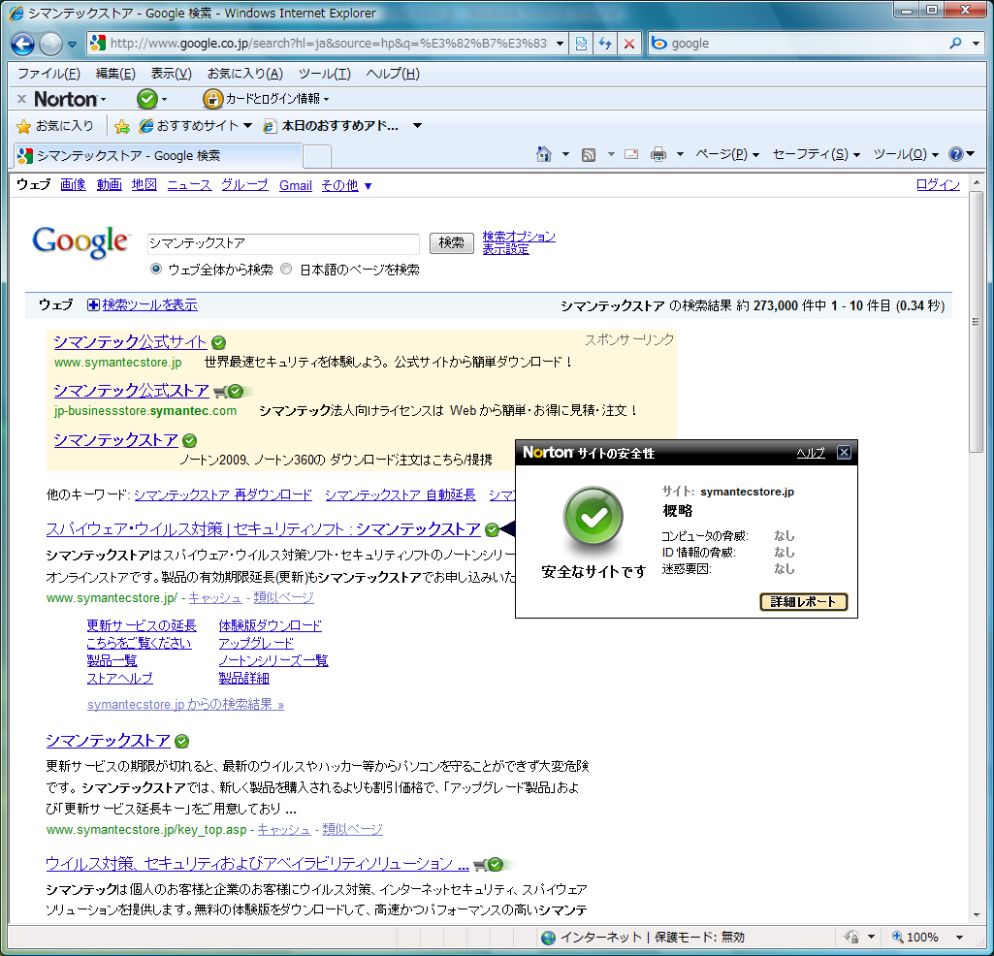Click the Norton safe badge beside シマンテック公式サイト
This screenshot has height=956, width=994.
point(219,343)
